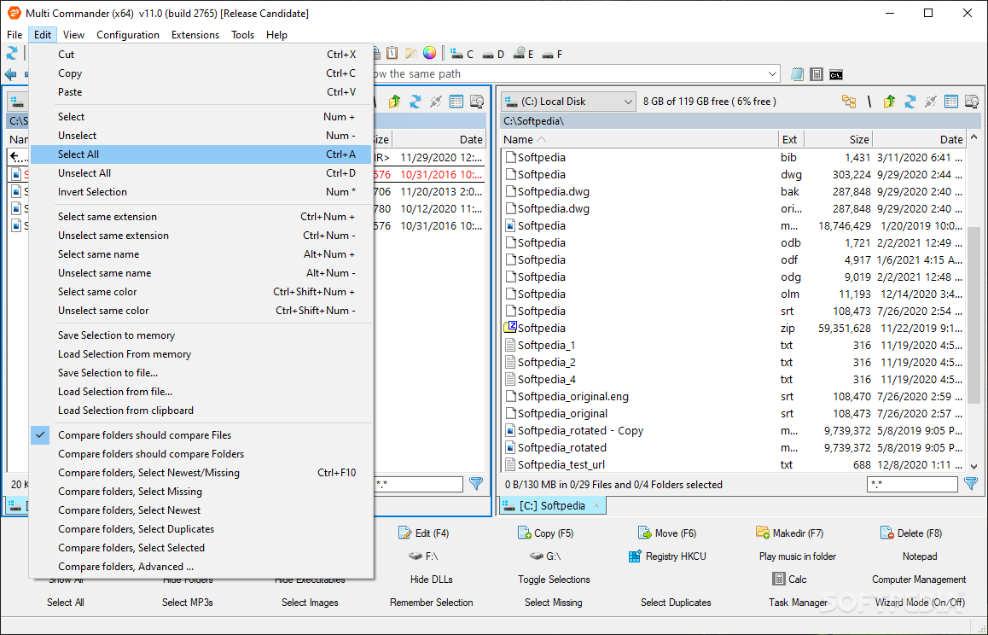Open the notepad icon beside the path field
This screenshot has width=988, height=635.
click(797, 74)
